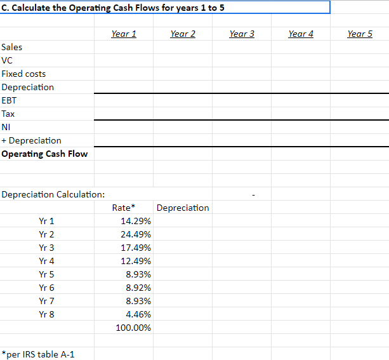Viewport: 389px width, 360px height.
Task: Click the 'Year 4' column header
Action: 301,34
